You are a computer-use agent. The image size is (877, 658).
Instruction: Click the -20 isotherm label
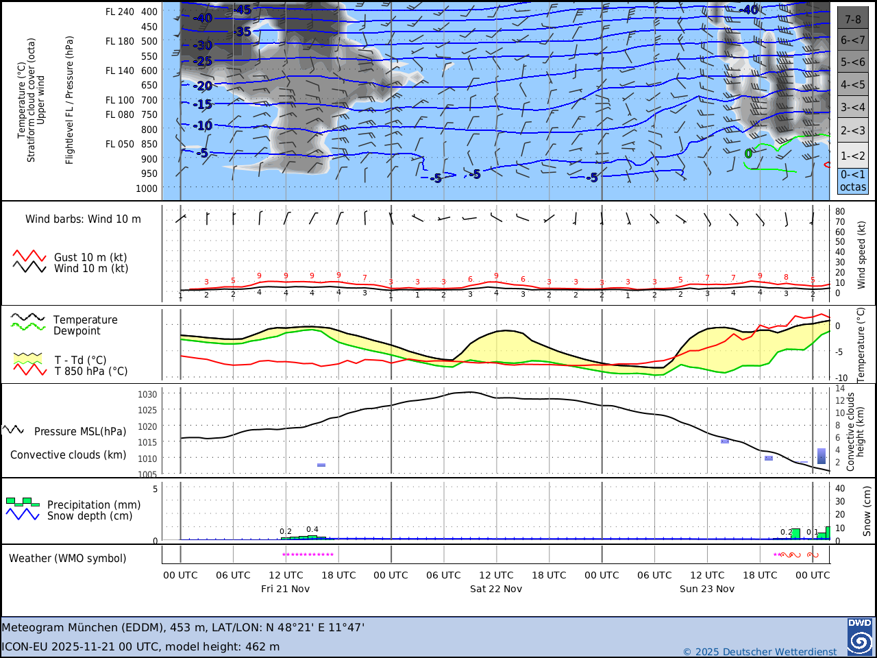click(x=203, y=86)
